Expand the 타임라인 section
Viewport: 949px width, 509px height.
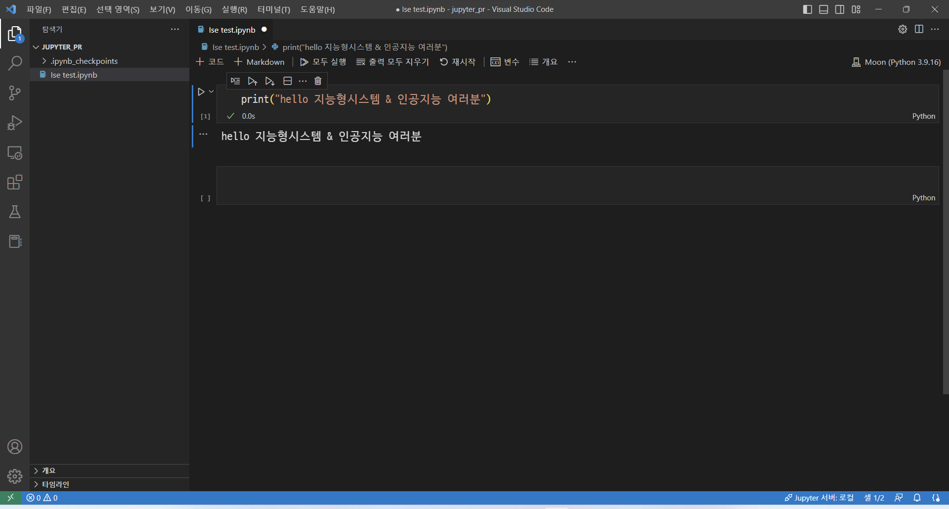click(x=55, y=484)
